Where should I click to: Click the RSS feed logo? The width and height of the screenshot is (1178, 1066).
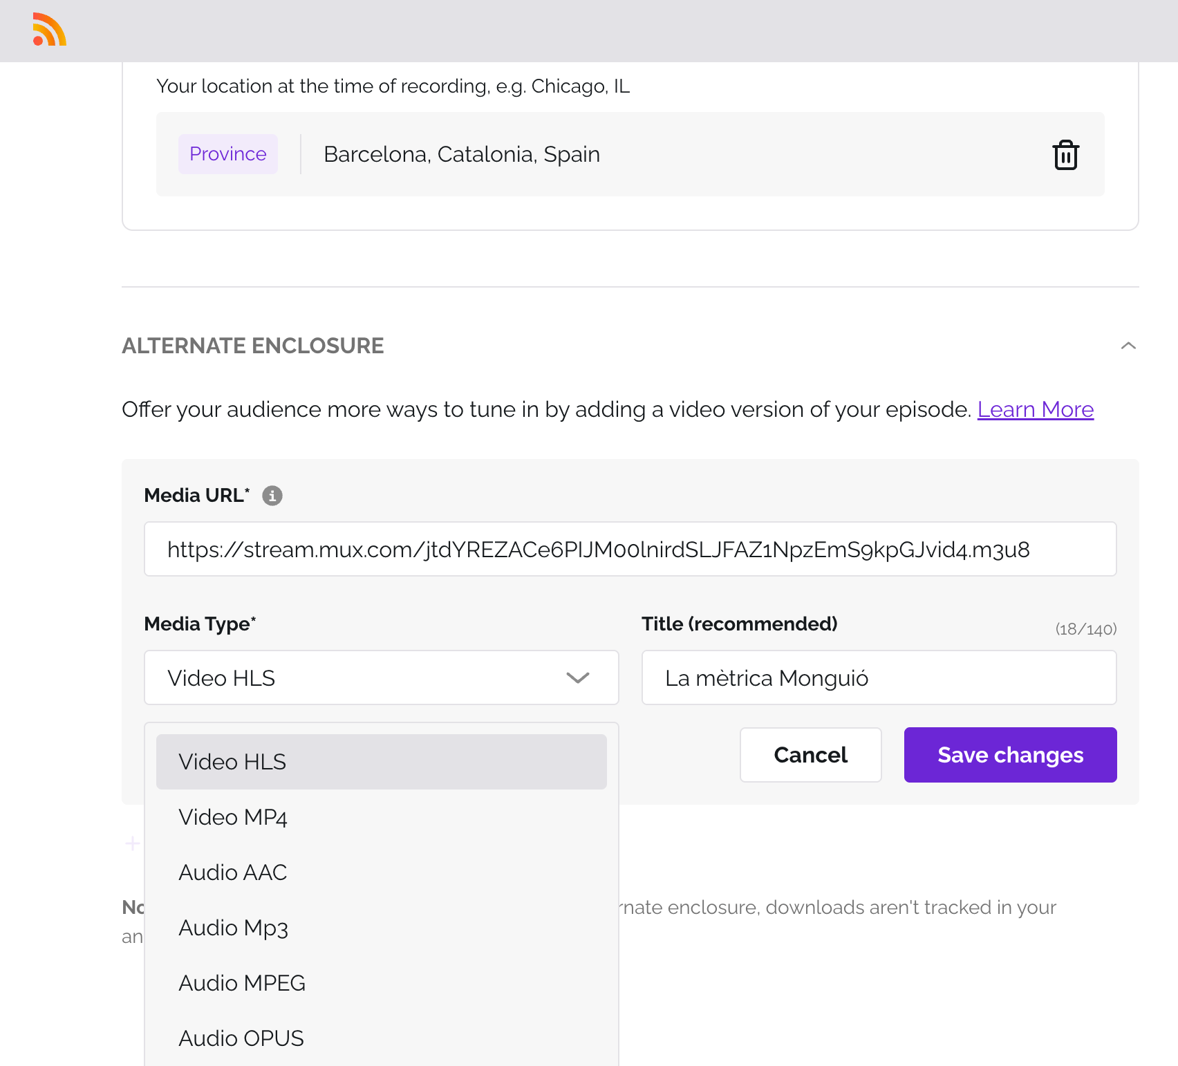(49, 30)
